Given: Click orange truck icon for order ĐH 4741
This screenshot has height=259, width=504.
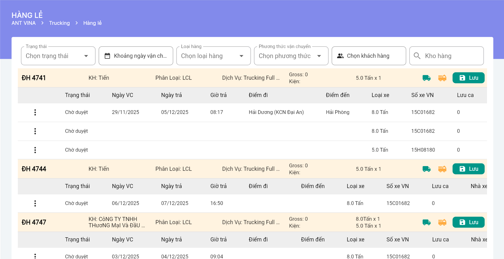Looking at the screenshot, I should point(442,78).
